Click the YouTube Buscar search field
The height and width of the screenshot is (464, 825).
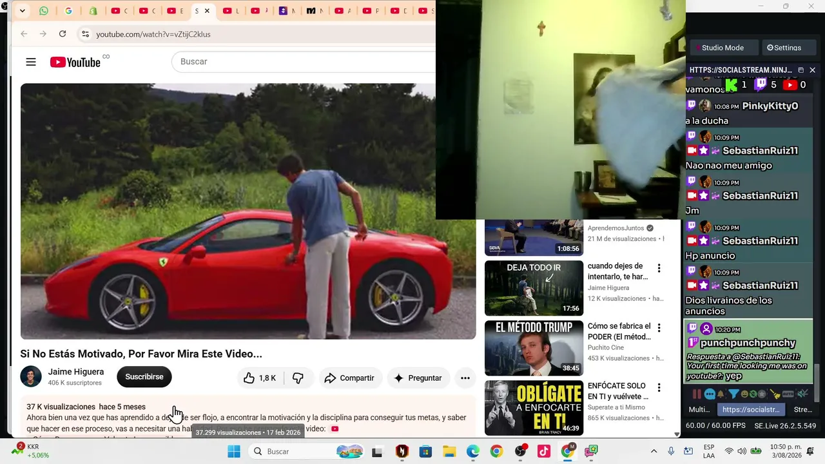coord(303,62)
